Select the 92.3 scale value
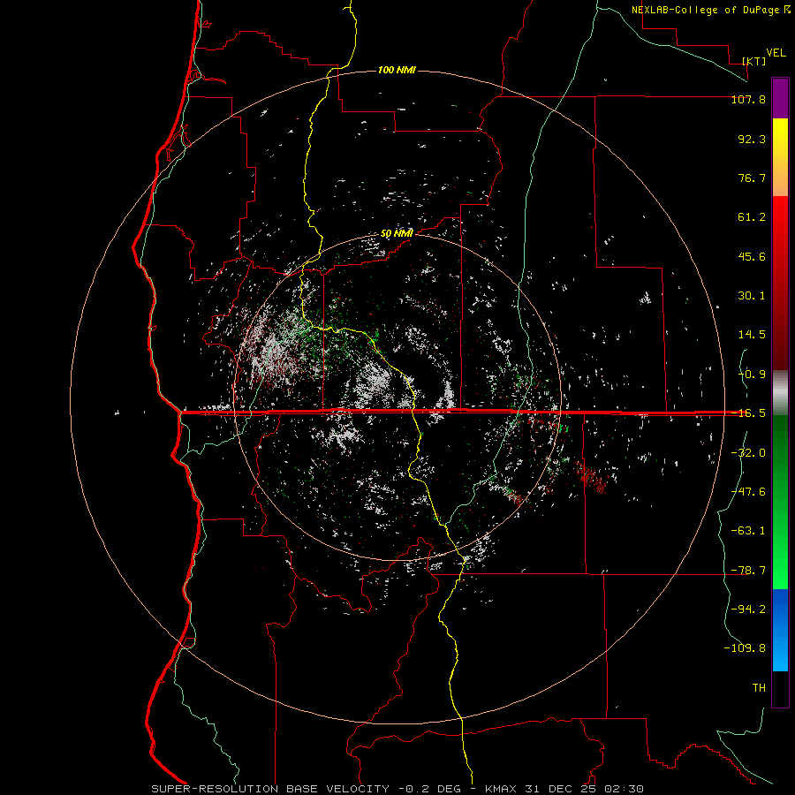 pyautogui.click(x=752, y=139)
